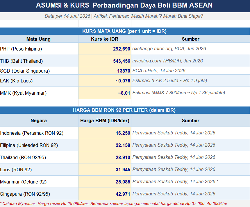Select the 'PHP (Peso Filipina)' cell
Screen dimensions: 250x207
click(x=39, y=49)
